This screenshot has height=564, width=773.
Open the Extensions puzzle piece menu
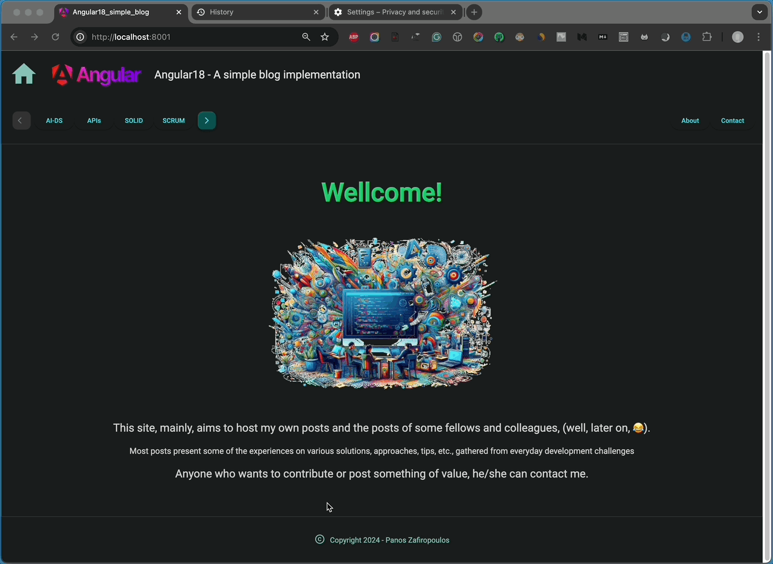tap(707, 37)
